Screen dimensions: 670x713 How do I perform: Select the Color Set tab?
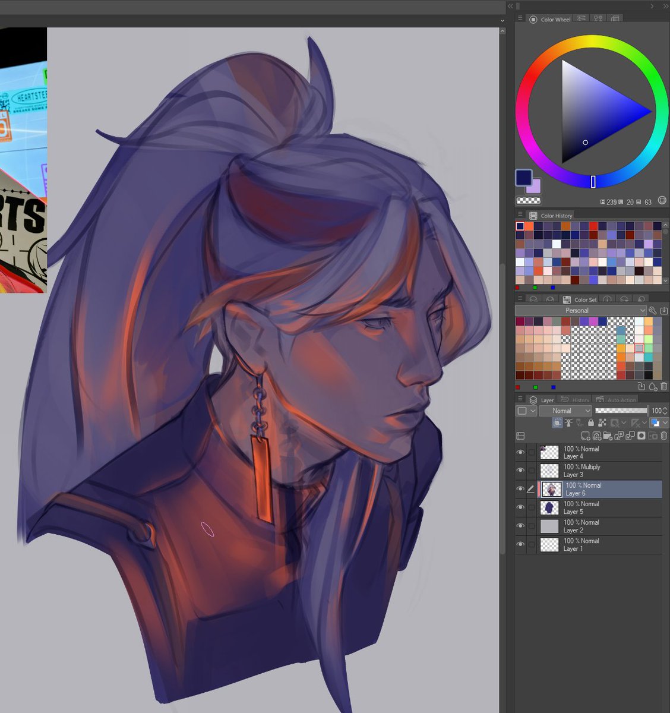[x=580, y=299]
